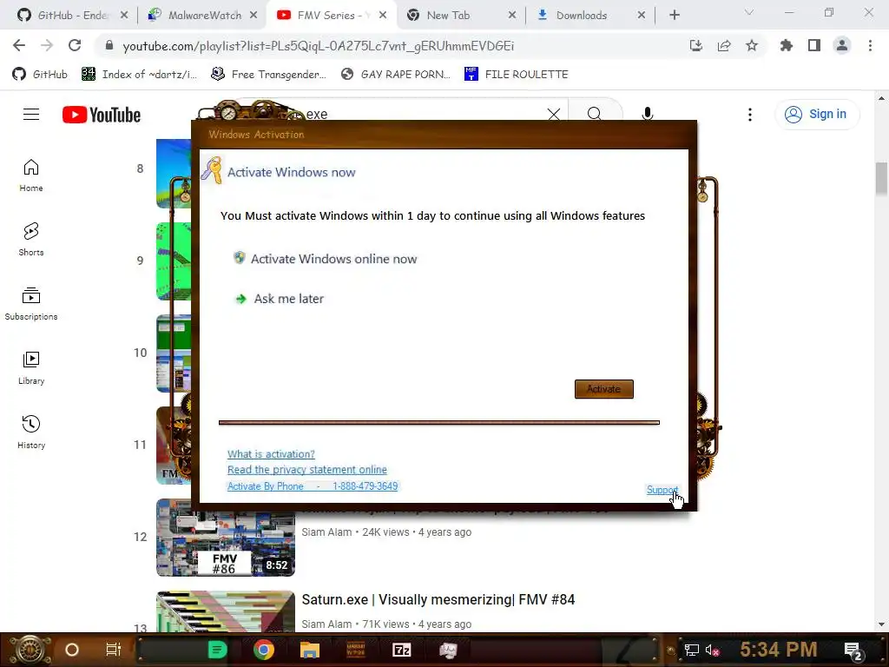Open the Windows Start button

coord(30,650)
